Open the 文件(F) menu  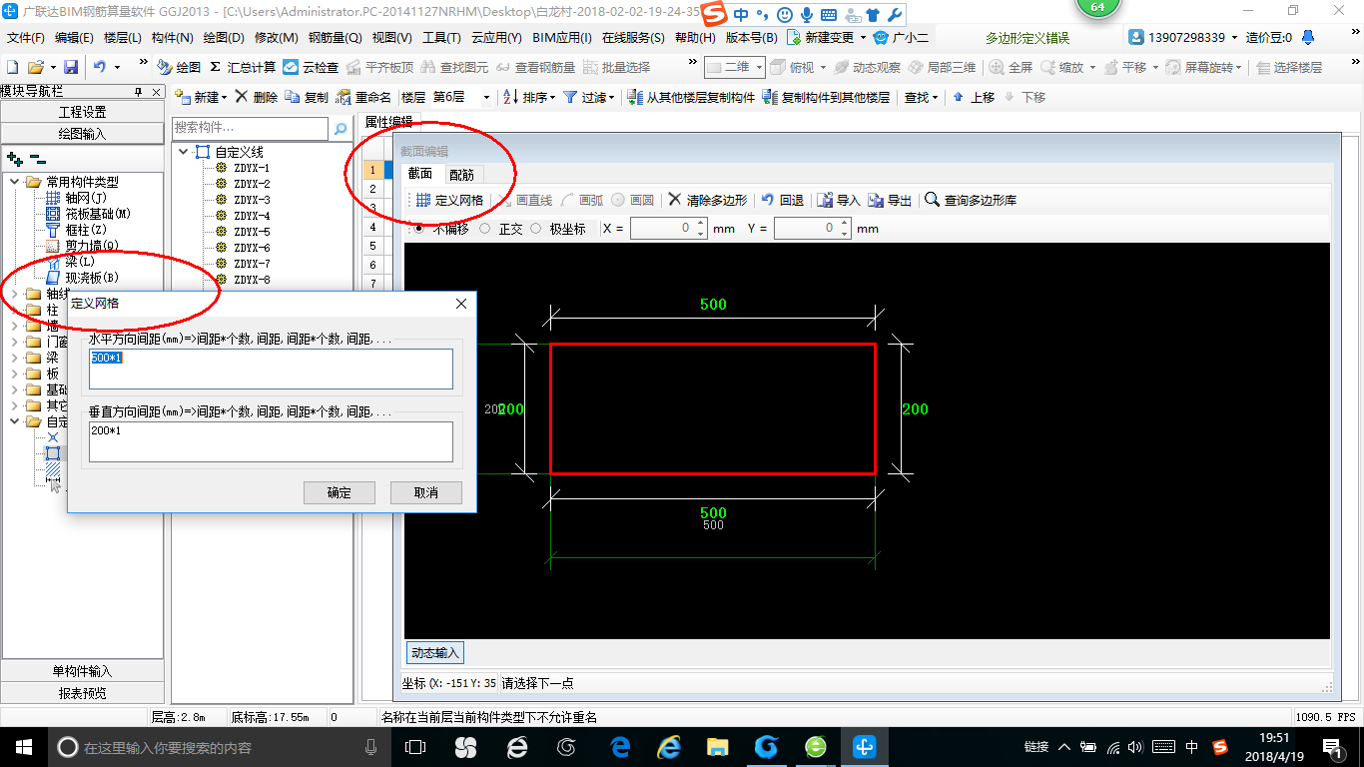coord(26,38)
